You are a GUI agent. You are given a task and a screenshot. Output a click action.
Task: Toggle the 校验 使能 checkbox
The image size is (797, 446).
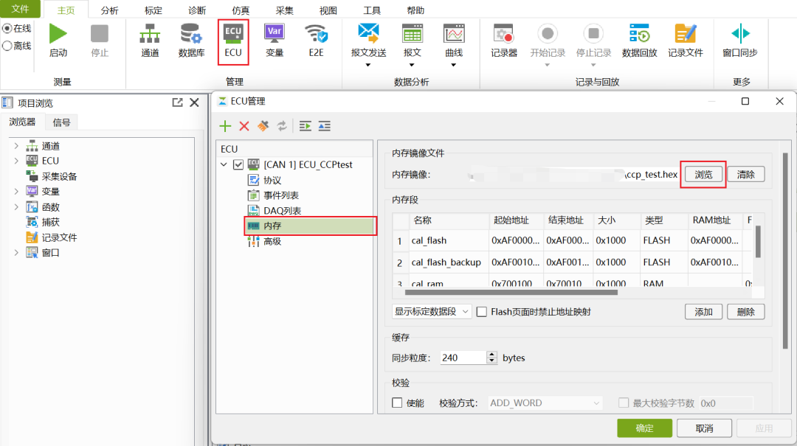pyautogui.click(x=397, y=403)
